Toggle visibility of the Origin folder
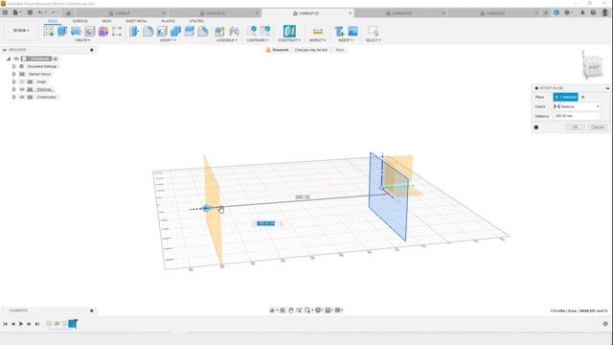The height and width of the screenshot is (345, 613). tap(22, 81)
